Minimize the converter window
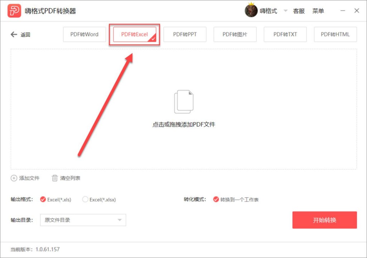The width and height of the screenshot is (367, 258). click(x=343, y=10)
